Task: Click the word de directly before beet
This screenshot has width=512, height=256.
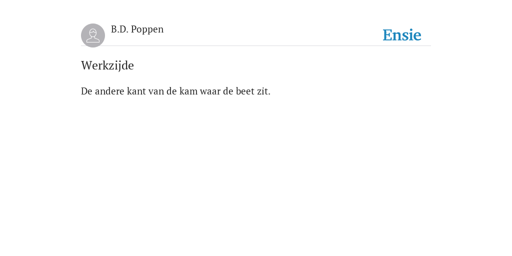Action: 228,91
